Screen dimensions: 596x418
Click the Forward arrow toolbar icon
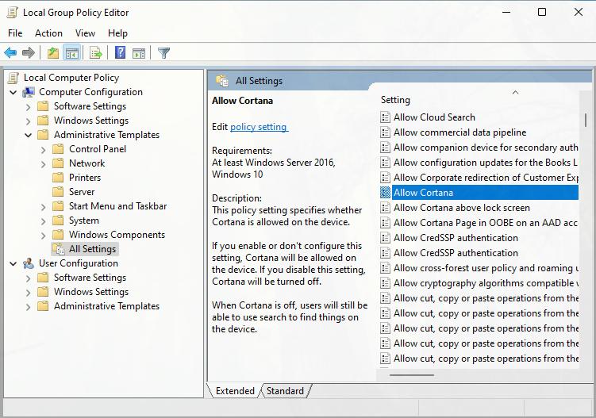tap(28, 53)
